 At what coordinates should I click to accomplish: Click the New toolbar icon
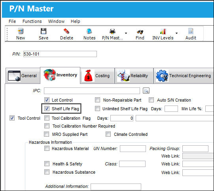click(x=21, y=31)
